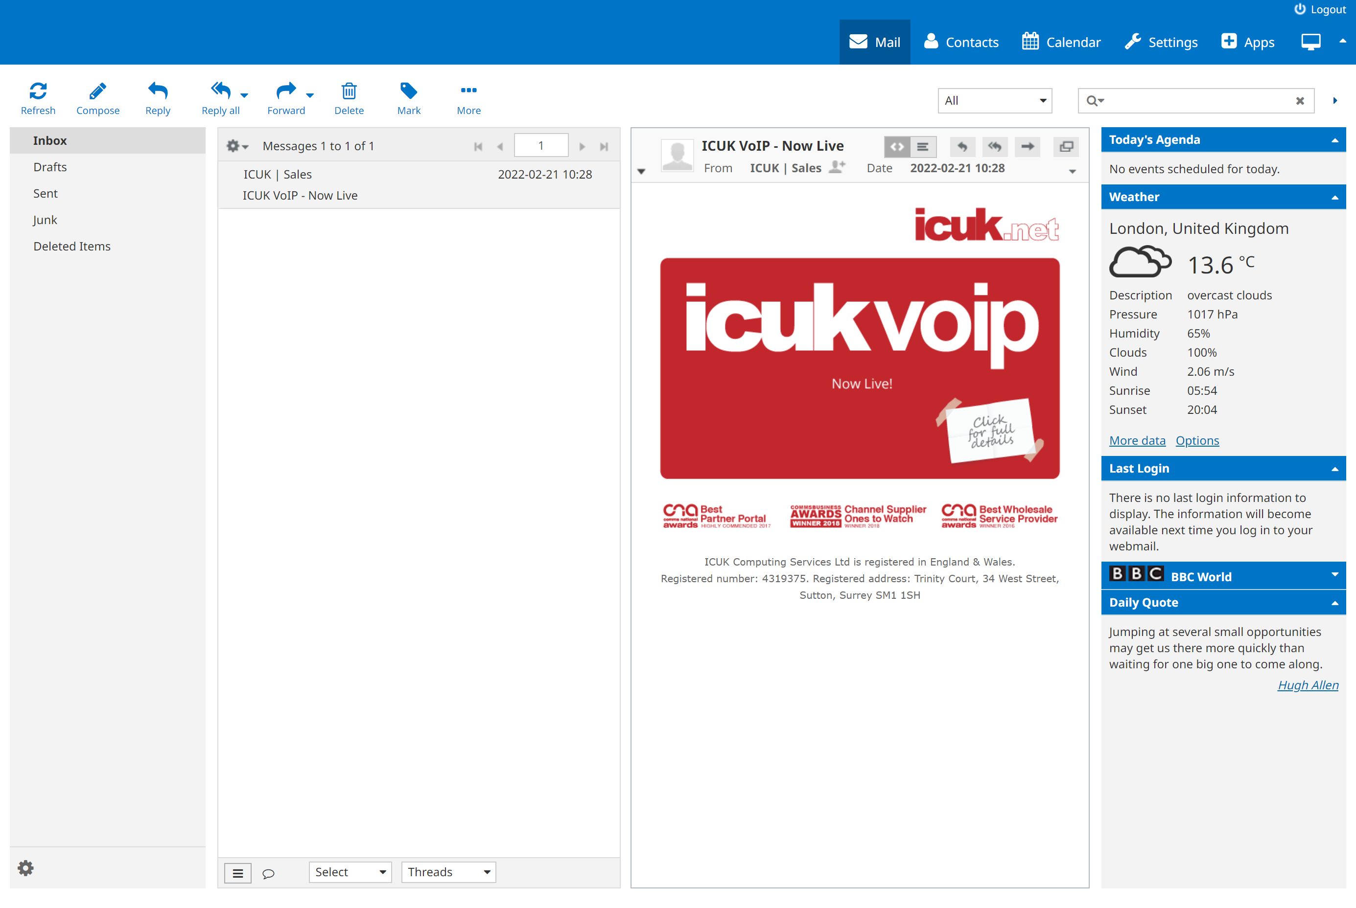Image resolution: width=1356 pixels, height=908 pixels.
Task: Open the Hugh Allen author link
Action: click(x=1308, y=685)
